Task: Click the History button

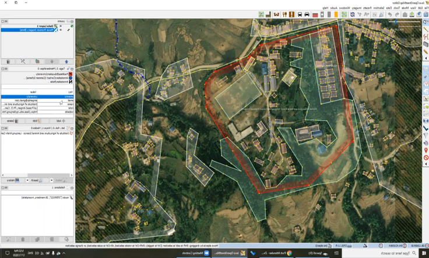Action: (12, 180)
